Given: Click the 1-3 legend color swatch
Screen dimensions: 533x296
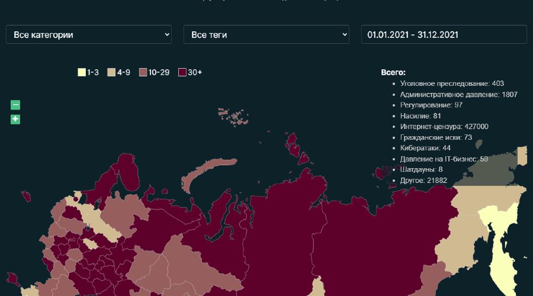Looking at the screenshot, I should [82, 73].
